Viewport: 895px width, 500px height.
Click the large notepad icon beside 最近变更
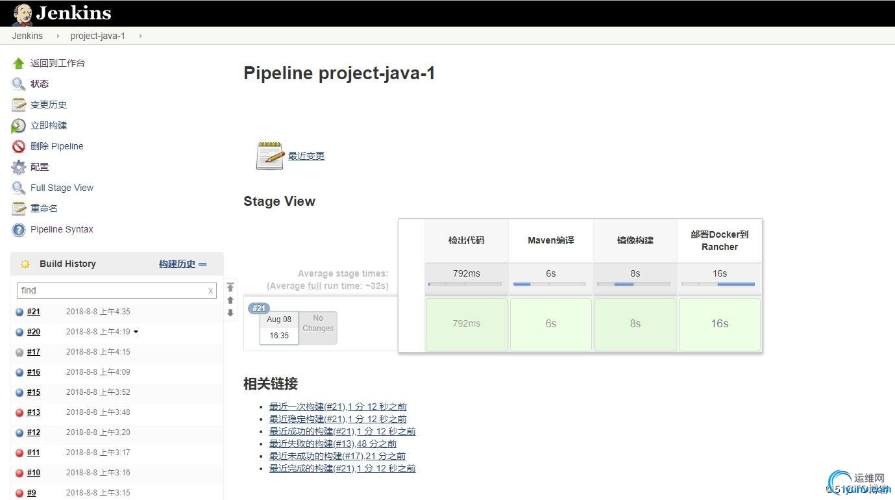point(269,156)
